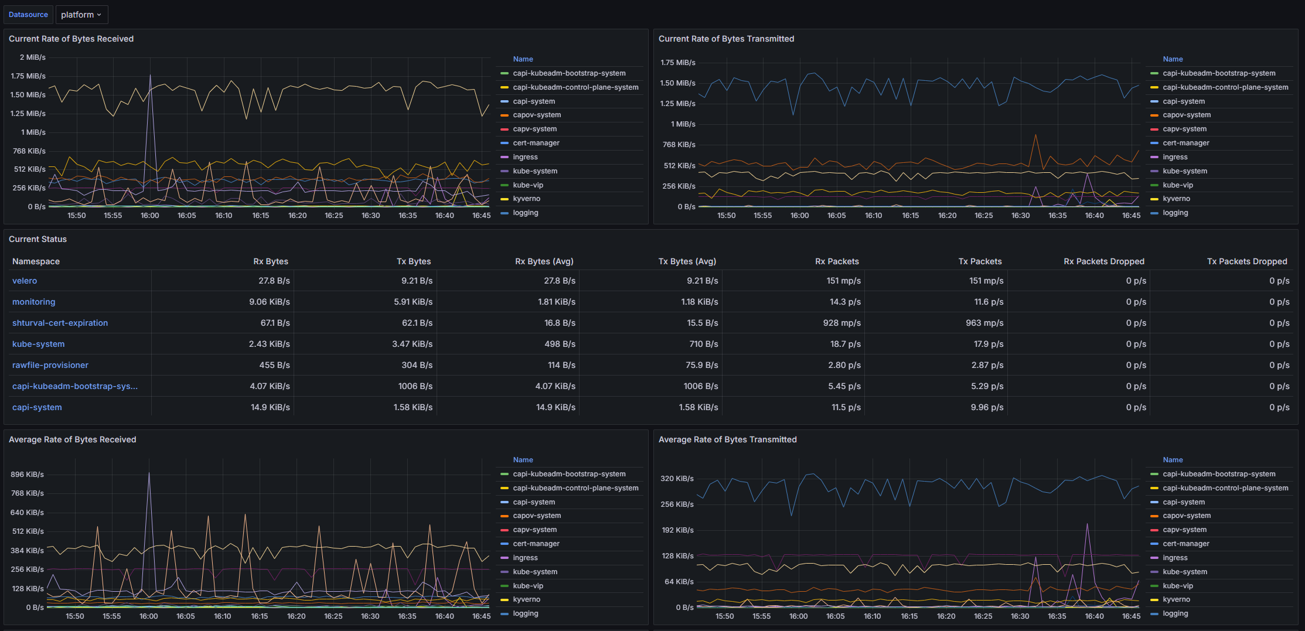The width and height of the screenshot is (1305, 631).
Task: Open Average Rate of Bytes Transmitted panel menu
Action: tap(727, 439)
